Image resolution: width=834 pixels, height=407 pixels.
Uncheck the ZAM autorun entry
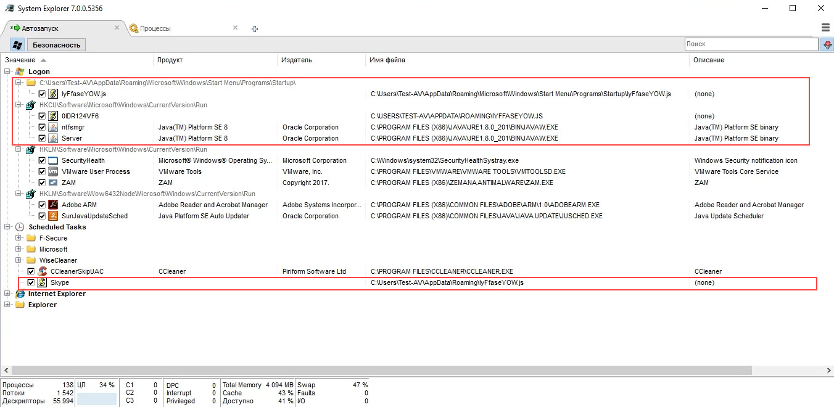pyautogui.click(x=42, y=183)
